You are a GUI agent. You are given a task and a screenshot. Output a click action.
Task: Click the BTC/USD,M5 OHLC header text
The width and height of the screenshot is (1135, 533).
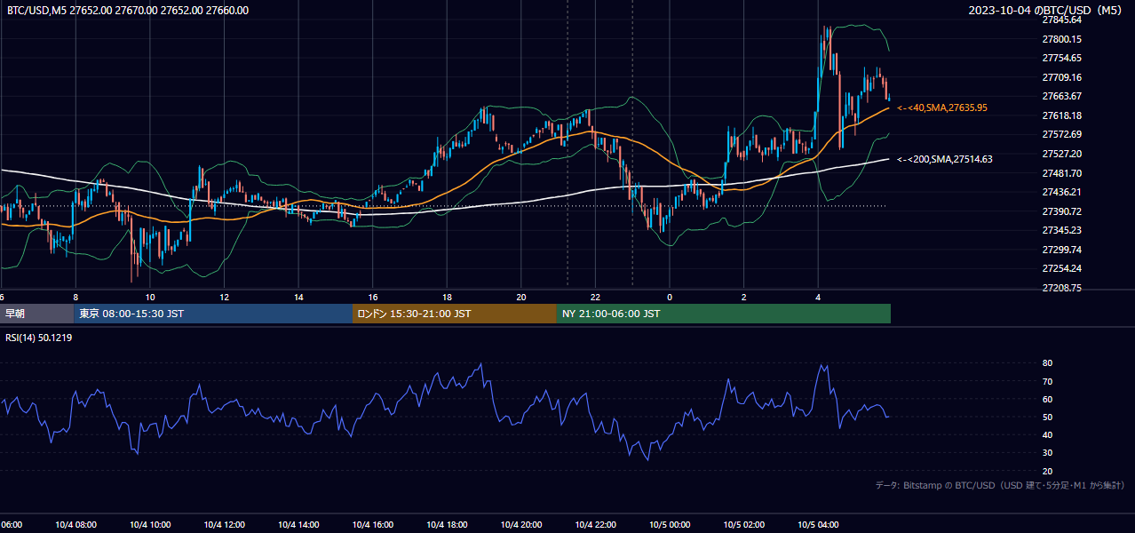point(128,11)
